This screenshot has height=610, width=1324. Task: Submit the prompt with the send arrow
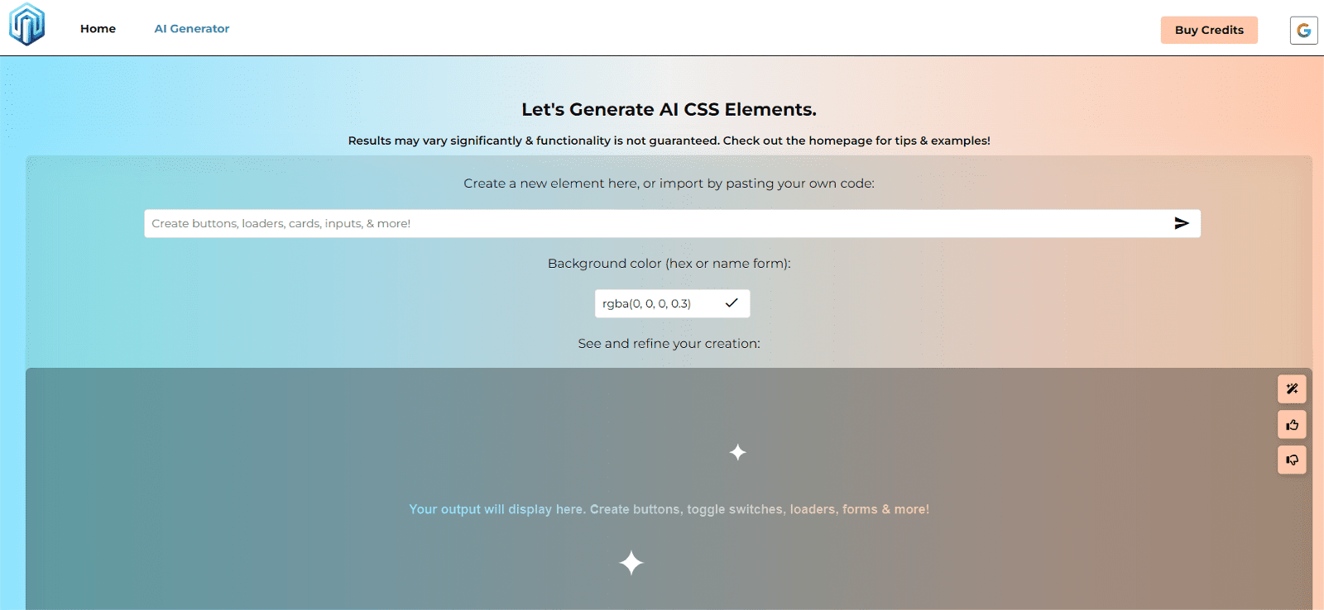pos(1182,223)
